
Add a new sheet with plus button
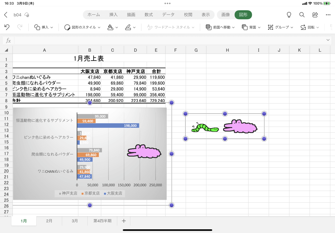[x=124, y=221]
